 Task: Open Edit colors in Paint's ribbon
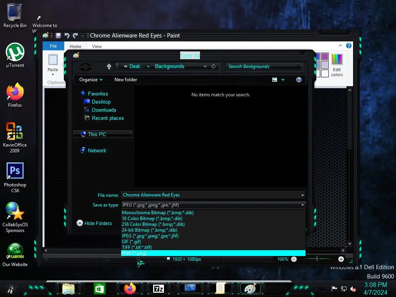click(337, 65)
